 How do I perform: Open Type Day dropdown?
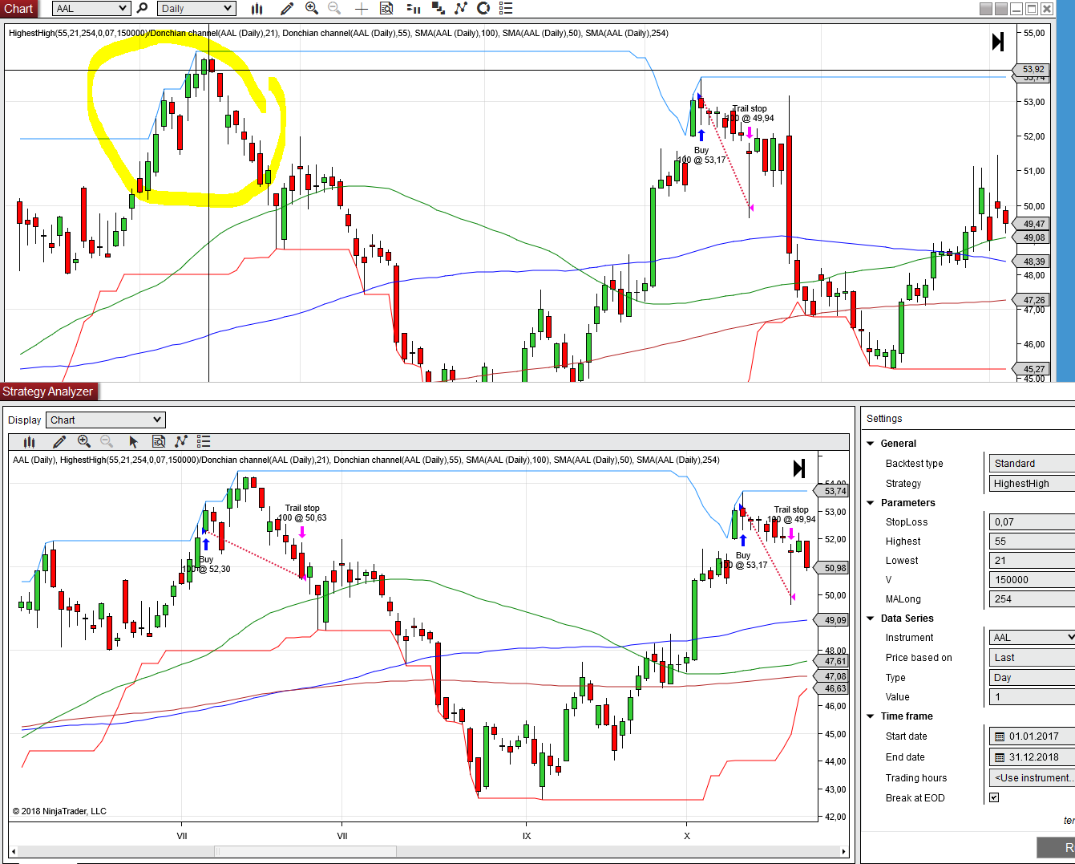(1032, 677)
